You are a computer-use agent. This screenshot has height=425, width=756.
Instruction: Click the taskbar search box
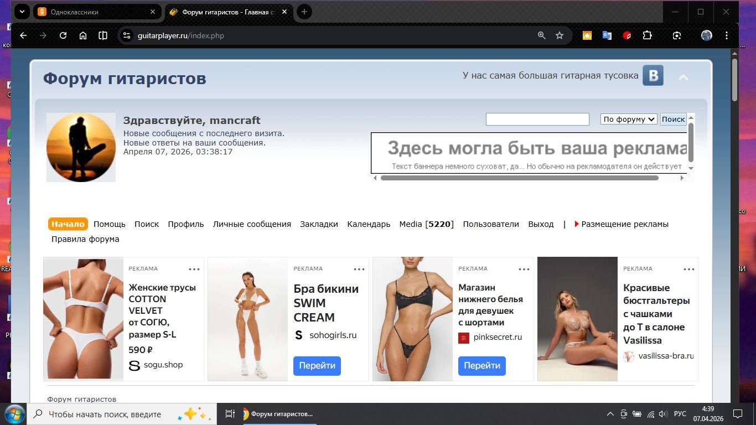pos(122,414)
